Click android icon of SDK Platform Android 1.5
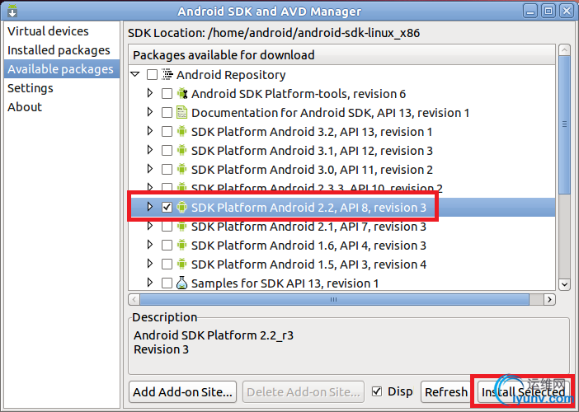This screenshot has width=579, height=412. tap(181, 265)
